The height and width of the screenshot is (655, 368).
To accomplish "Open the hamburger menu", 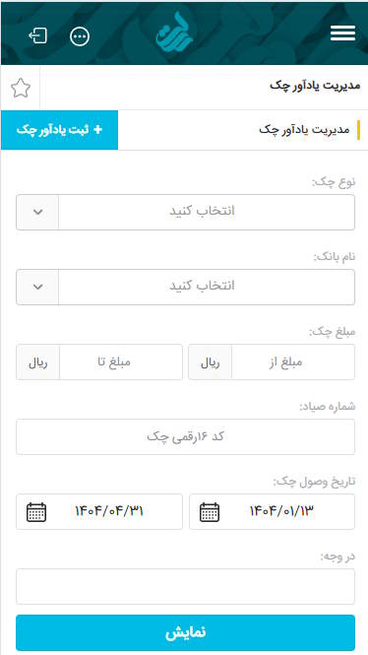I will click(342, 33).
